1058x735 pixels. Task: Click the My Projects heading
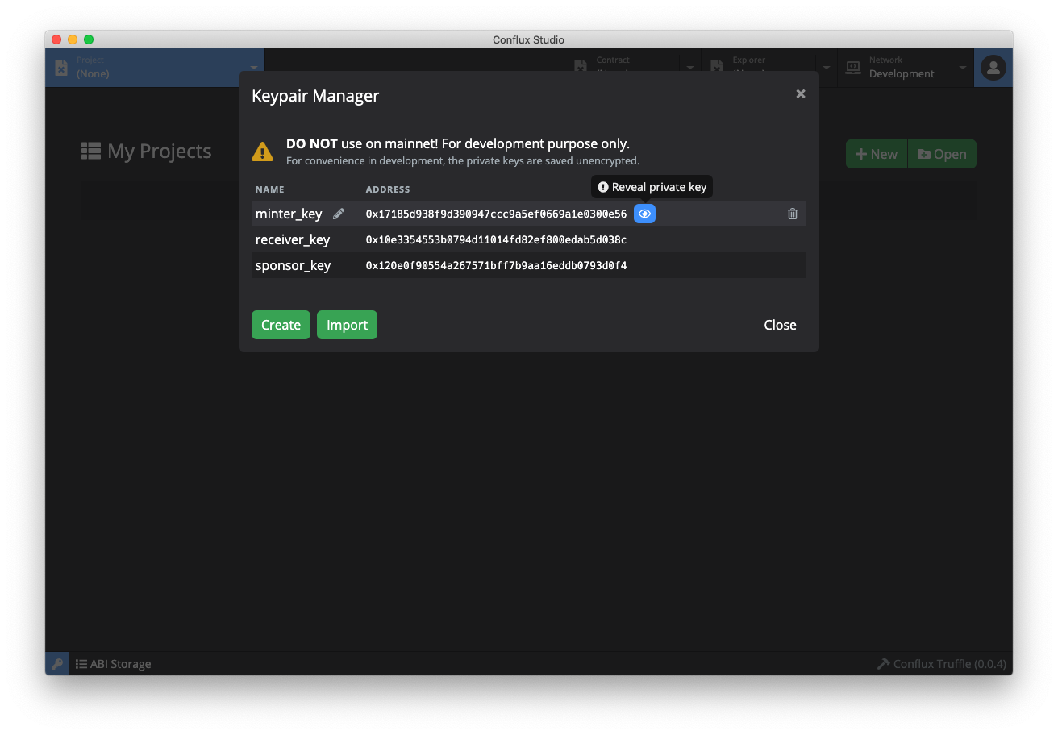click(x=159, y=152)
